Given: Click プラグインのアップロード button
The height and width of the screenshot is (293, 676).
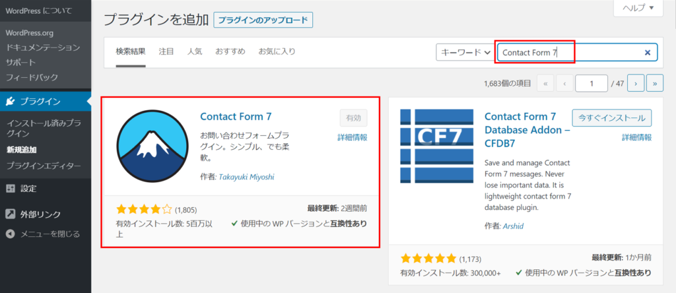Looking at the screenshot, I should [263, 20].
